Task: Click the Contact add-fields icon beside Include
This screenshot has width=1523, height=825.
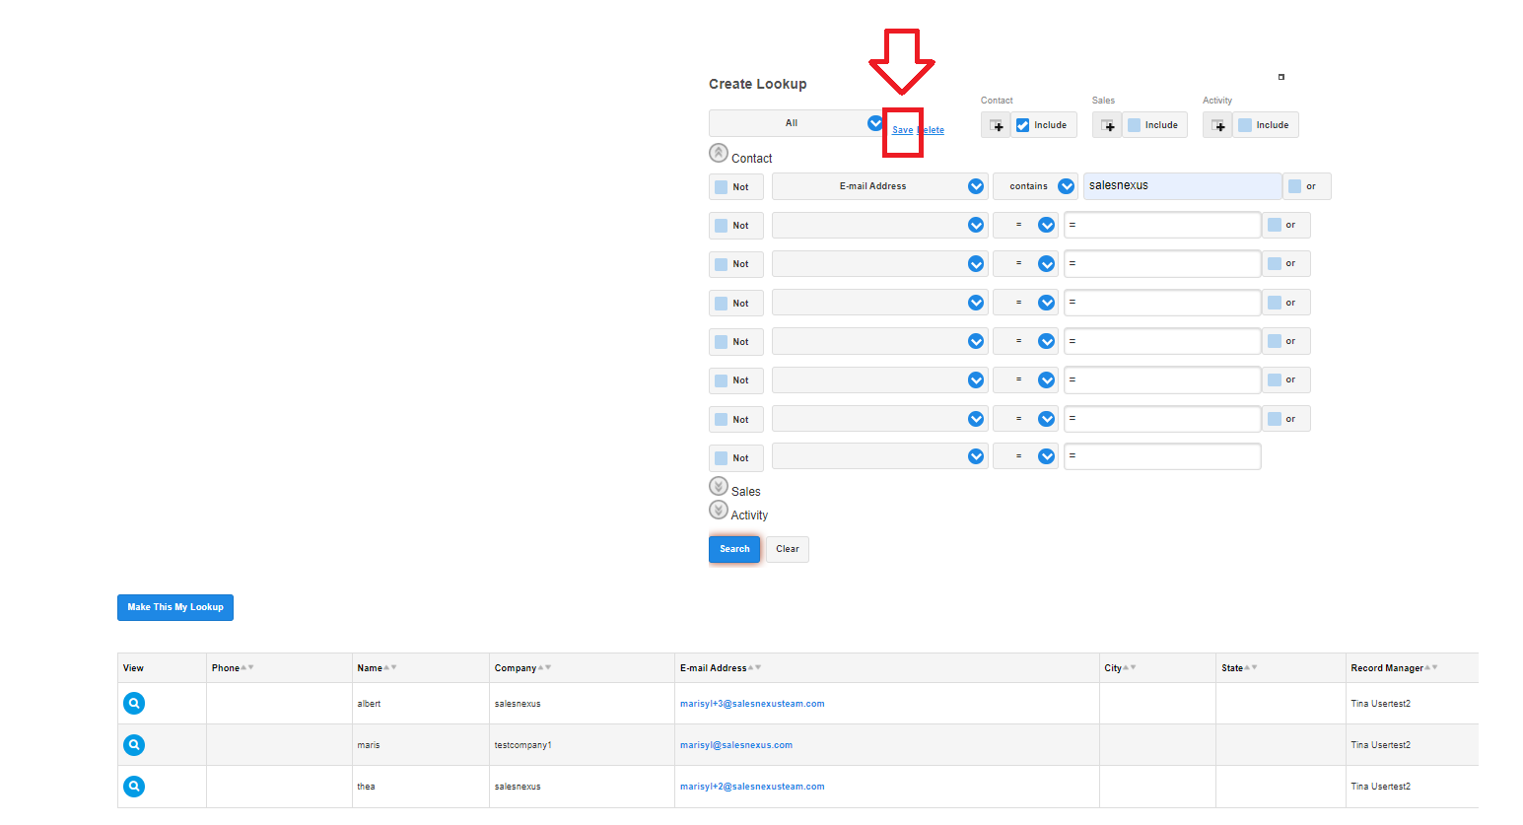Action: click(996, 125)
